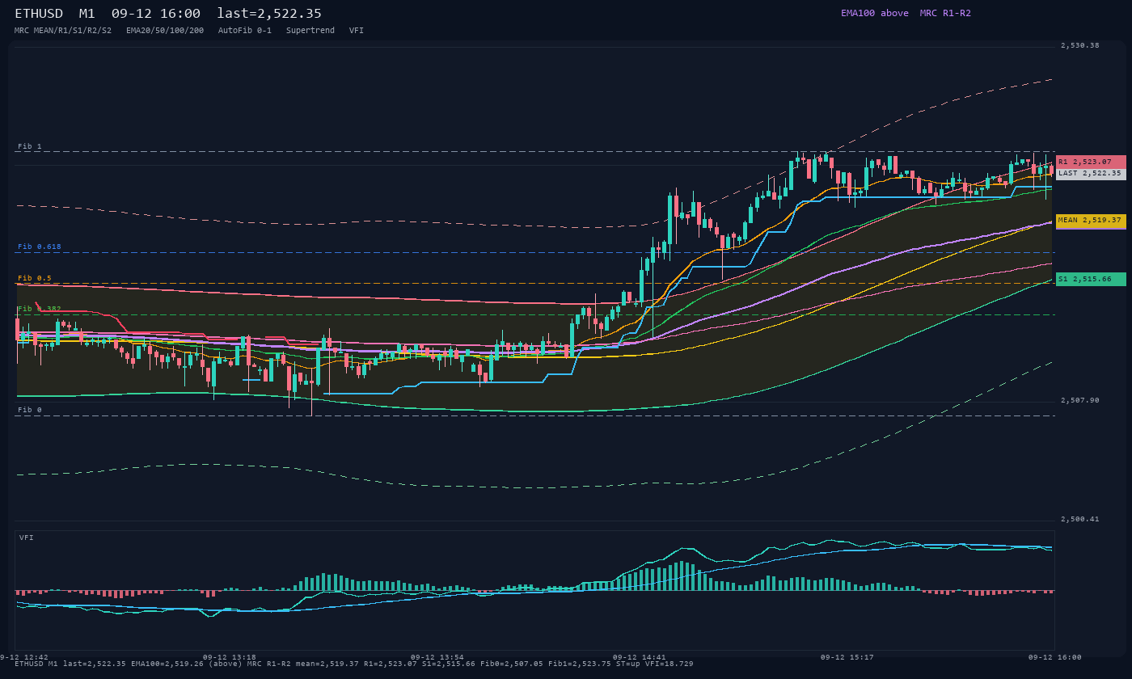Select the Supertrend indicator label
1132x679 pixels.
point(310,30)
